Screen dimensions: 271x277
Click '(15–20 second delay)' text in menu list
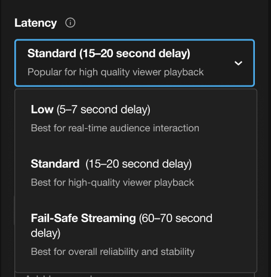pyautogui.click(x=138, y=164)
